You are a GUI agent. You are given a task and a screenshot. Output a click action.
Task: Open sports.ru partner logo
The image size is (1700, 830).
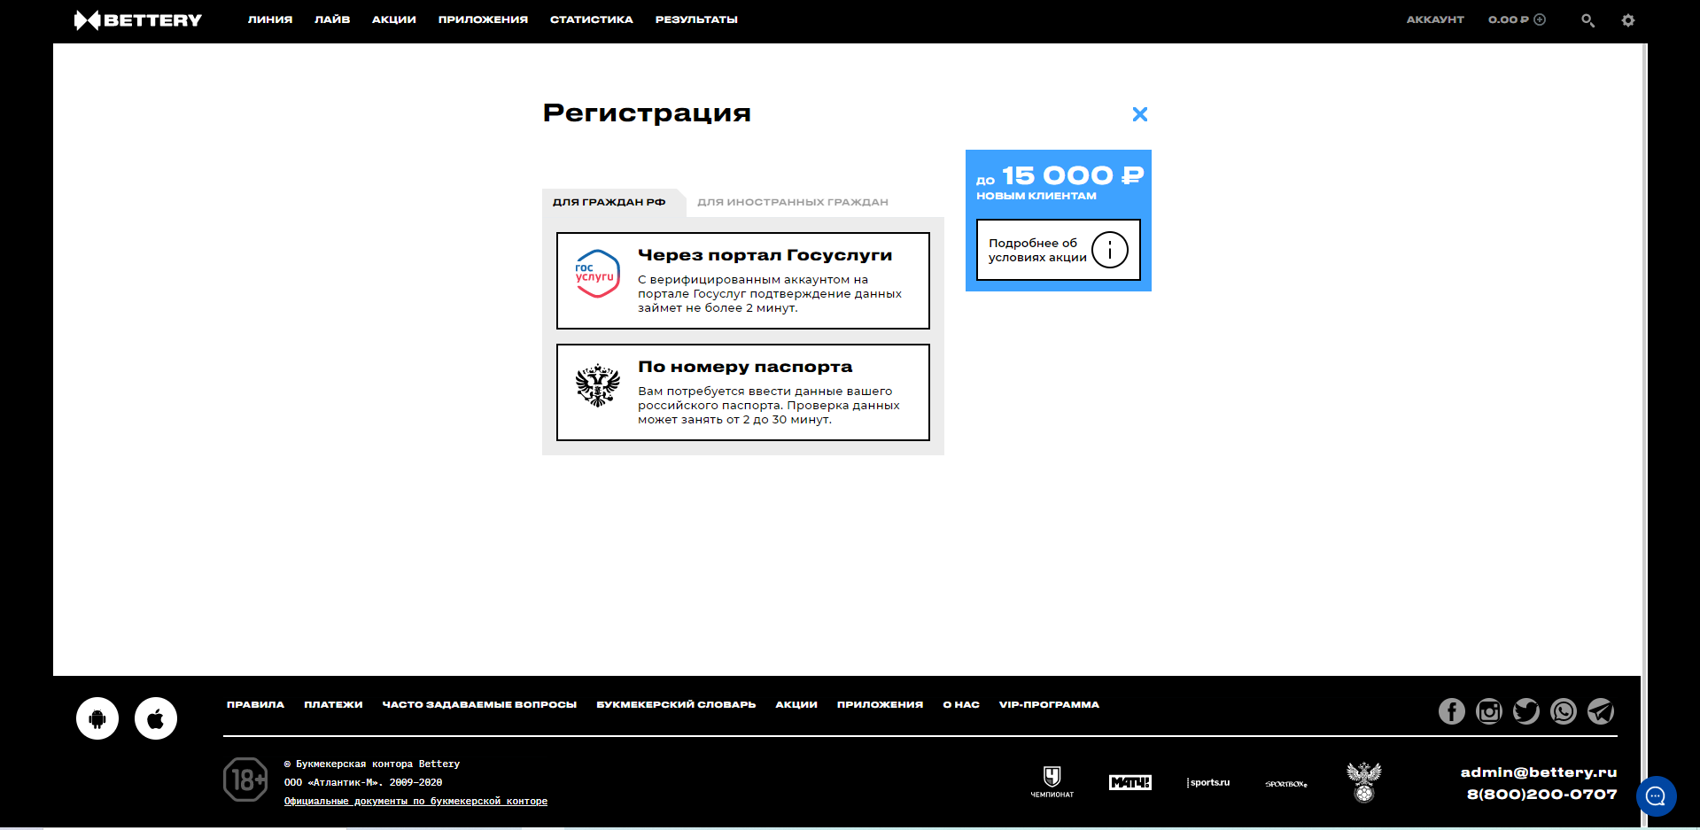(1208, 782)
